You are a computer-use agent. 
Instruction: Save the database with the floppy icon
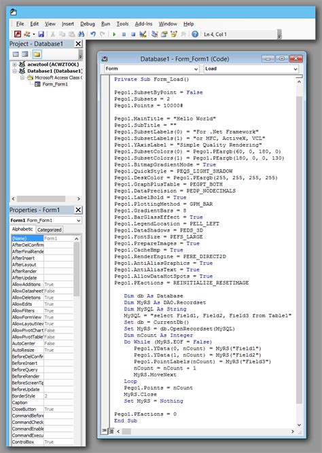click(x=41, y=34)
